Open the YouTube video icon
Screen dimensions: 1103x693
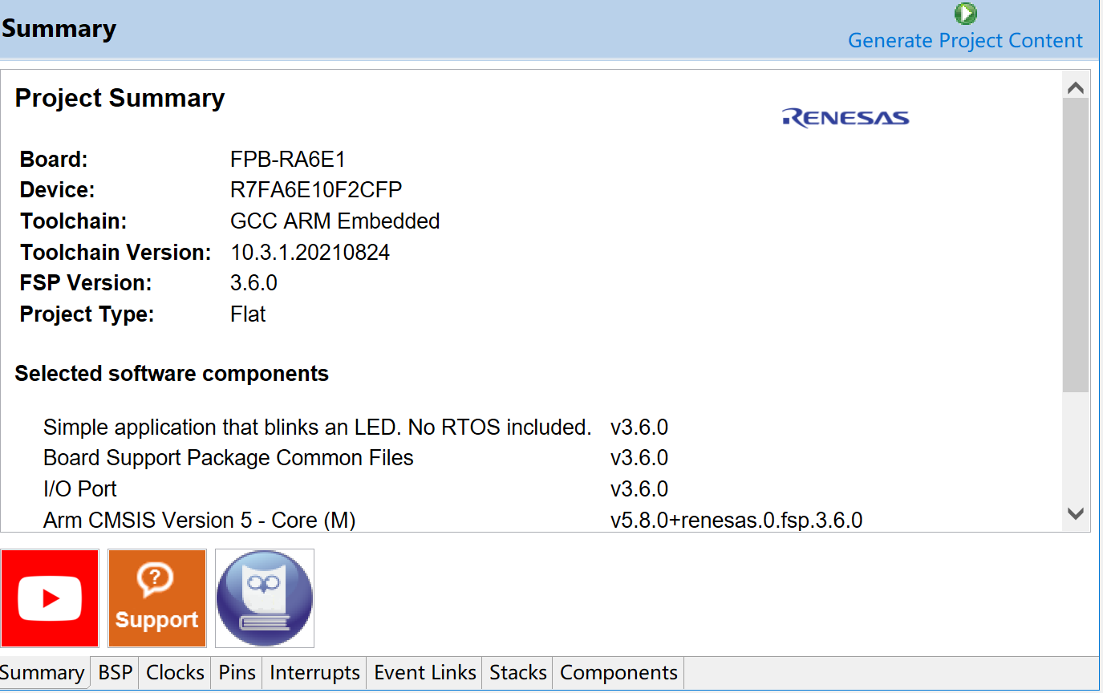(x=50, y=598)
